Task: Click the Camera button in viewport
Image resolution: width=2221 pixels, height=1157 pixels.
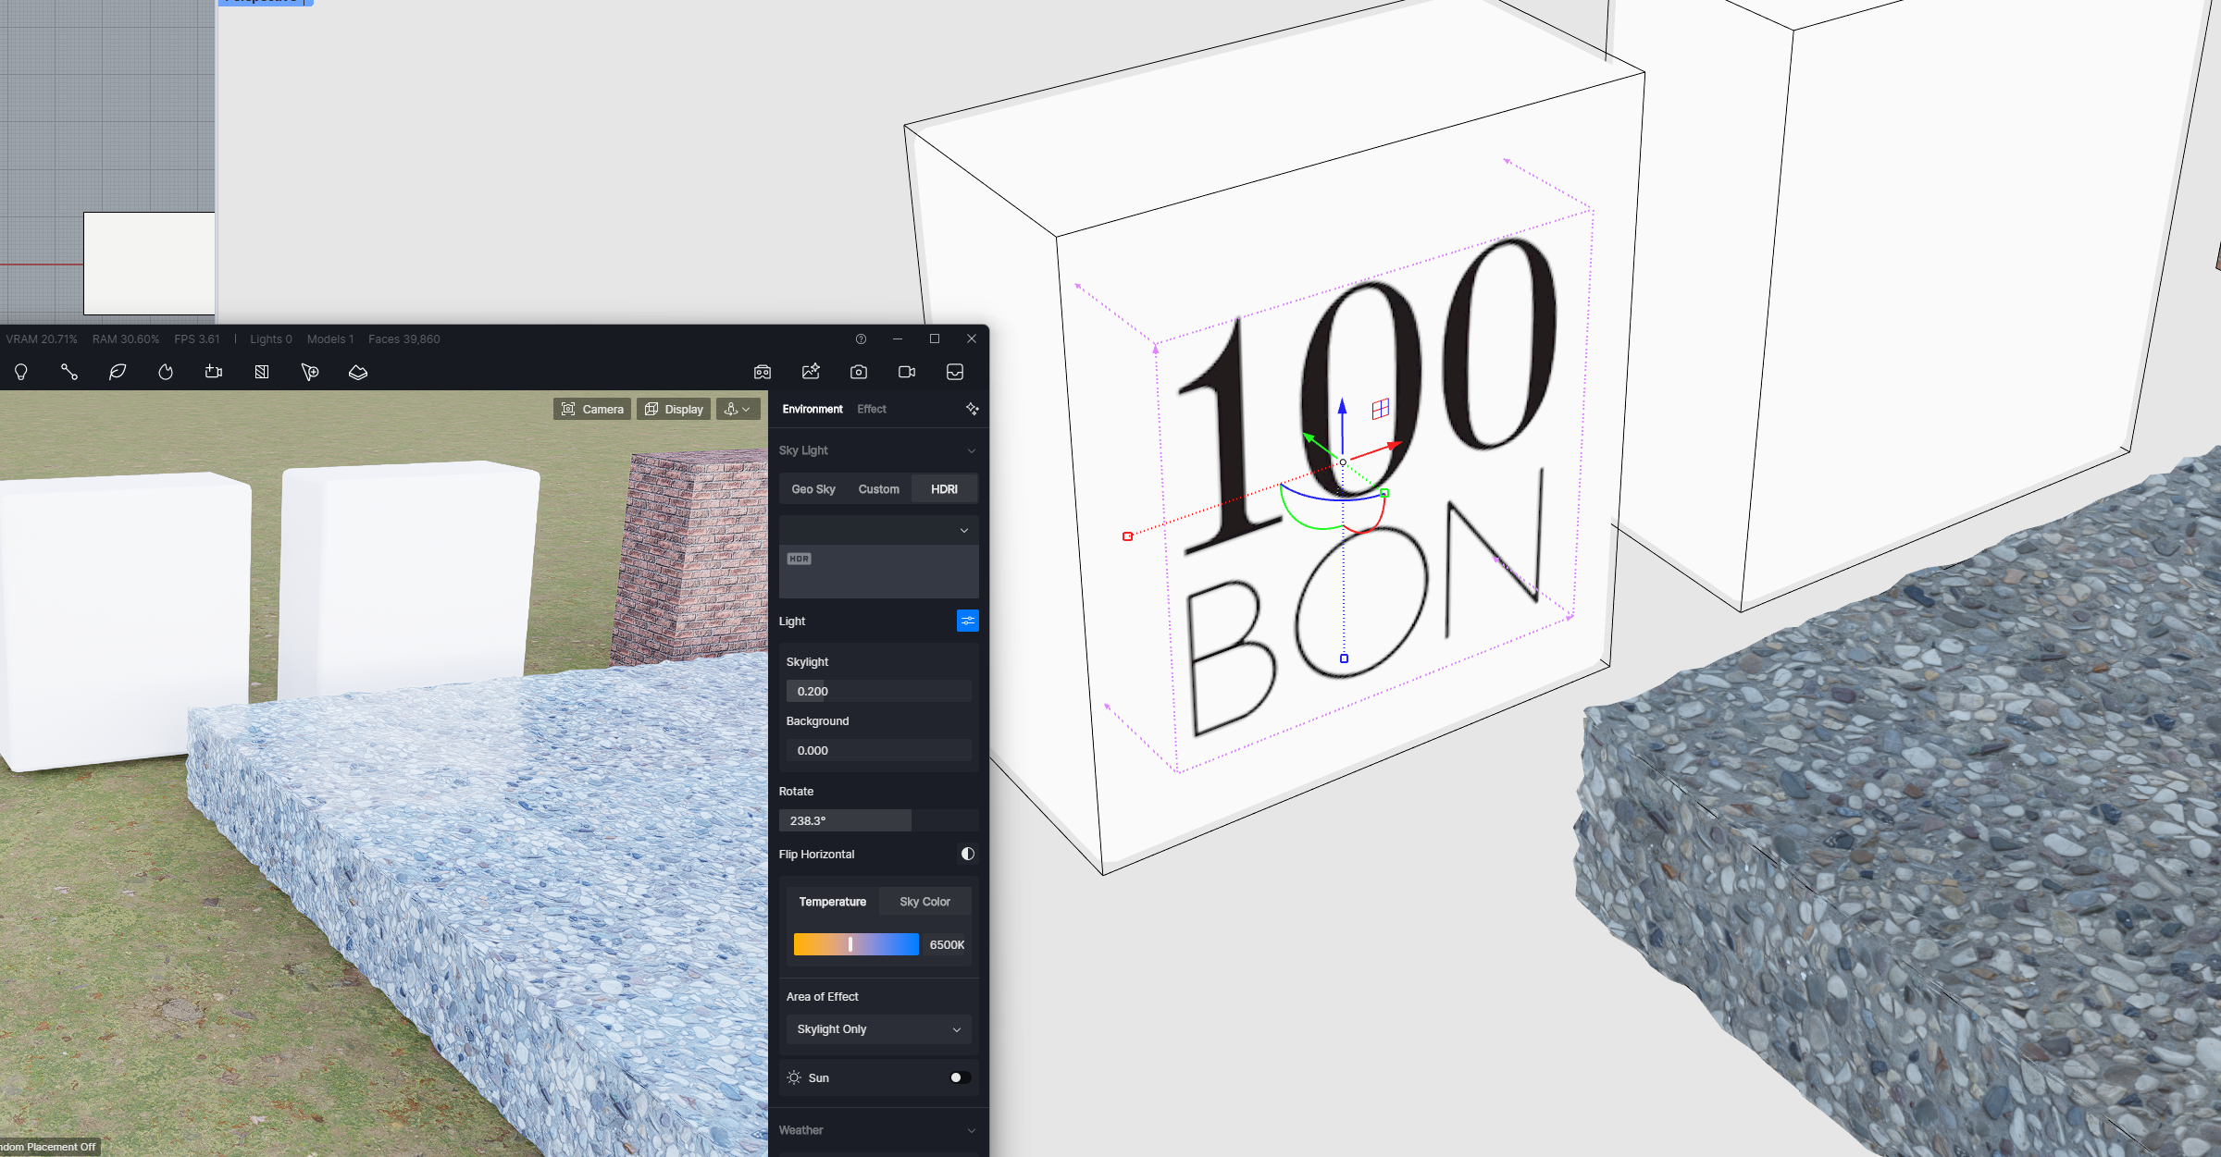Action: pyautogui.click(x=592, y=409)
